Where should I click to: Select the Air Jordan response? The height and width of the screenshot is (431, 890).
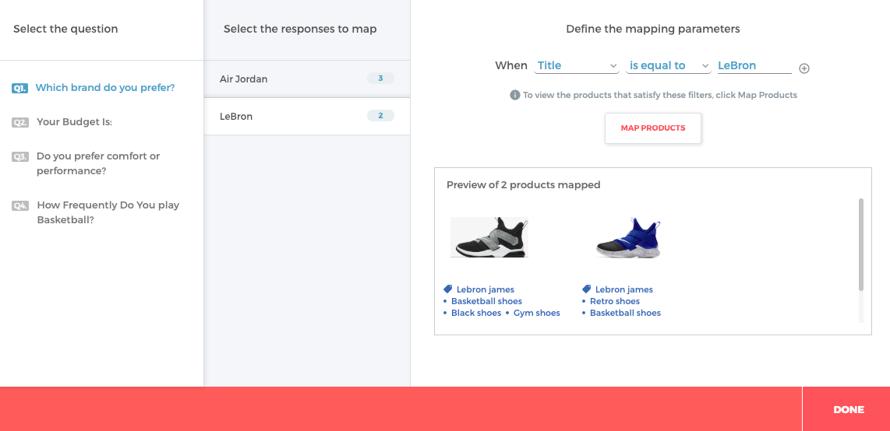[x=307, y=79]
